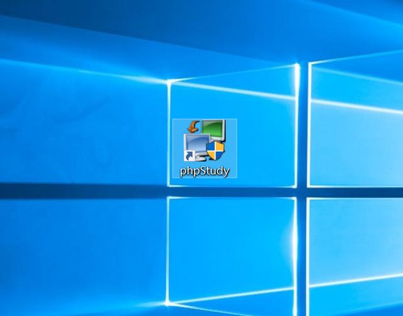Click the phpStudy label text
403x316 pixels.
tap(205, 171)
